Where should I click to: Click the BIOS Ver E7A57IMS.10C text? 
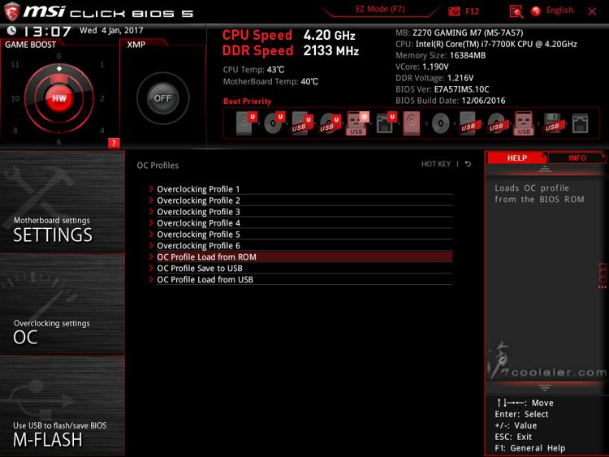(442, 89)
